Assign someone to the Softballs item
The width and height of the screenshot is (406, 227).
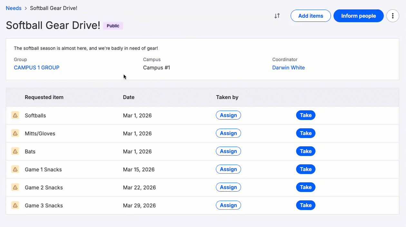(228, 115)
